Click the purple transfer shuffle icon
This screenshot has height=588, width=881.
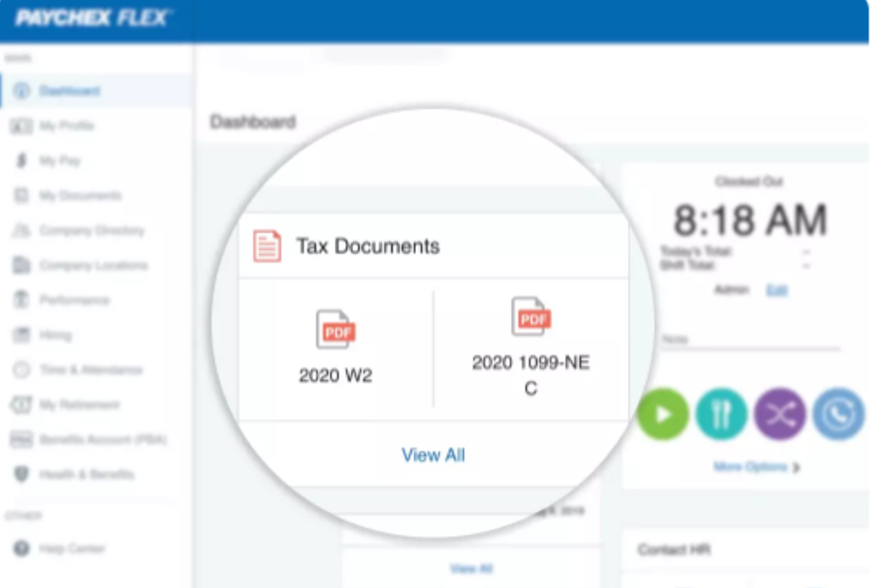pos(779,414)
